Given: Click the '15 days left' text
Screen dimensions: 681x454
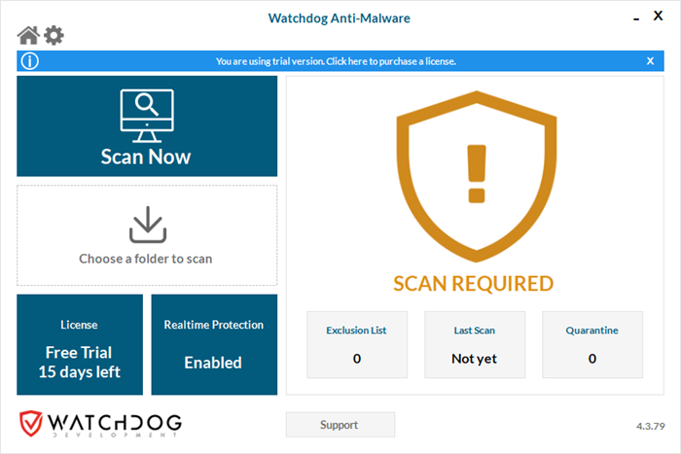Looking at the screenshot, I should pos(80,372).
